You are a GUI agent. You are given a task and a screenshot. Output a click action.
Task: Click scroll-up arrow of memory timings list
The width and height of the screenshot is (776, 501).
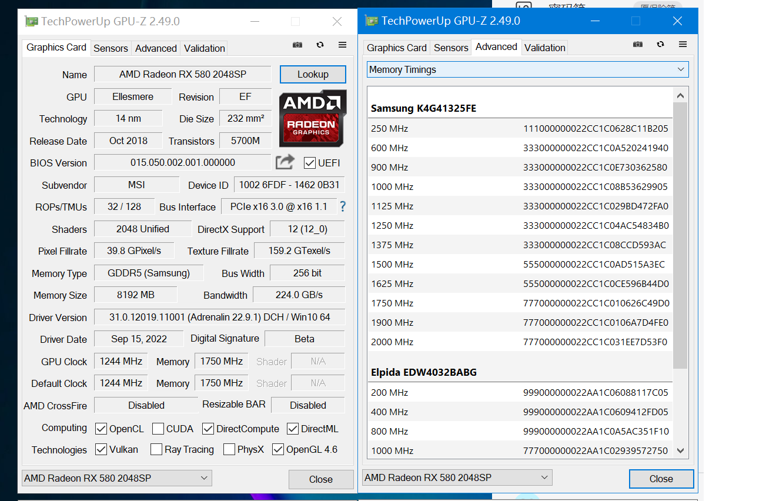[x=680, y=95]
